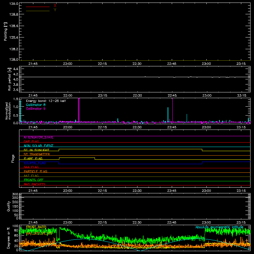Click the 'Normalized modulation' axis title
The image size is (254, 254).
click(8, 111)
